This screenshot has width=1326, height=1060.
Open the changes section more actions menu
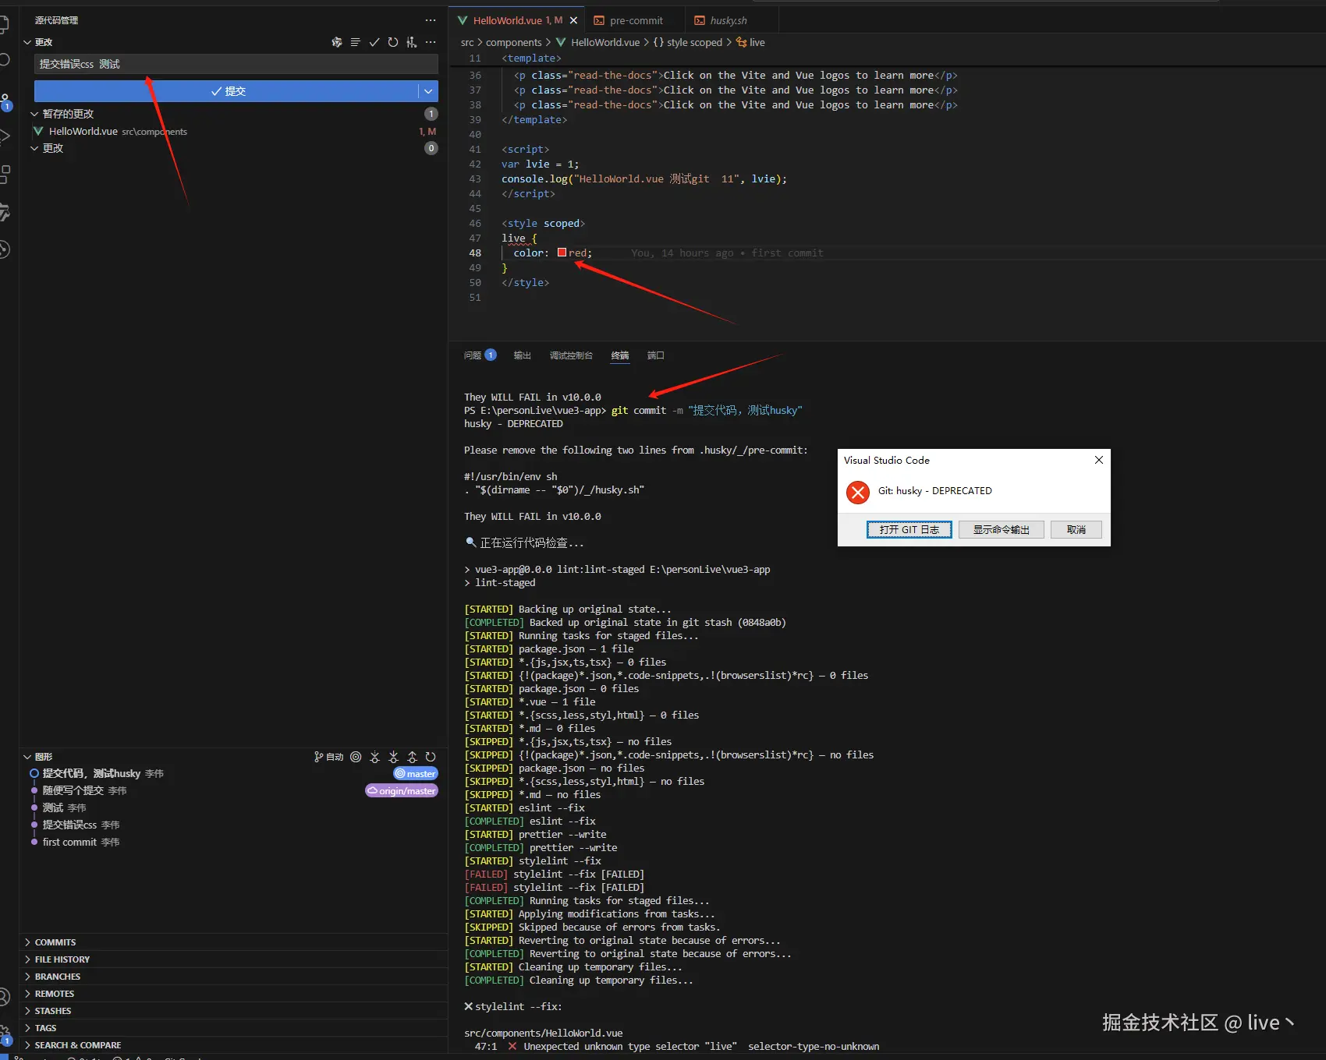[x=431, y=42]
